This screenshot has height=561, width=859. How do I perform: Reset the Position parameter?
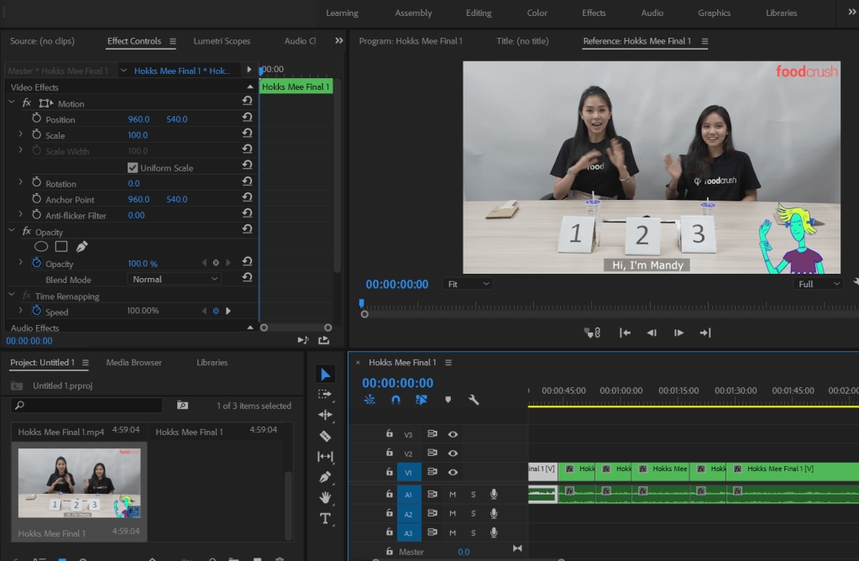click(x=247, y=119)
